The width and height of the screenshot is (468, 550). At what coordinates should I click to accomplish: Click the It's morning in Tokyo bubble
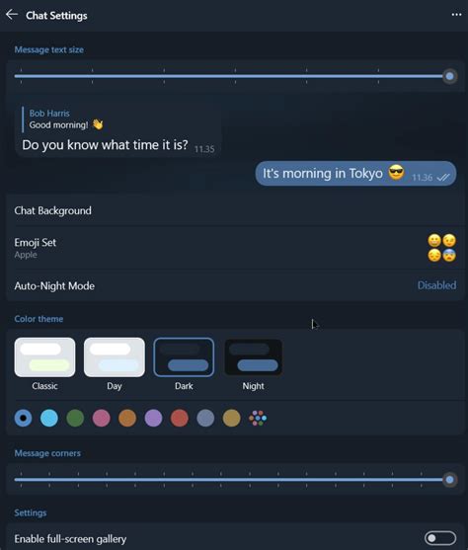tap(355, 173)
